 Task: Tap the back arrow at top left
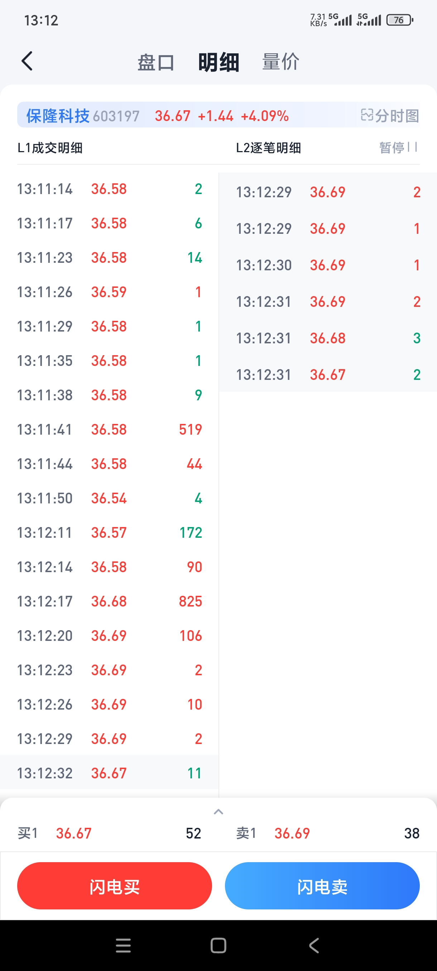click(27, 62)
